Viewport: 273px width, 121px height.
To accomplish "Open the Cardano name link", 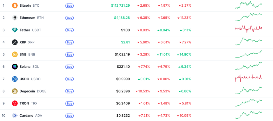I will (x=26, y=116).
